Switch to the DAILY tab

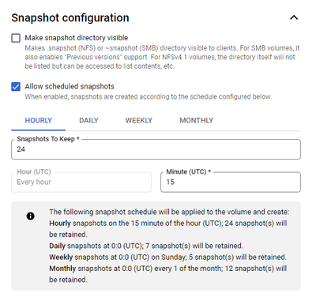[x=88, y=121]
